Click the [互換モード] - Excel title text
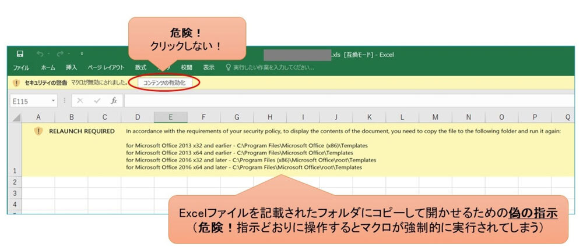Image resolution: width=583 pixels, height=251 pixels. tap(368, 55)
